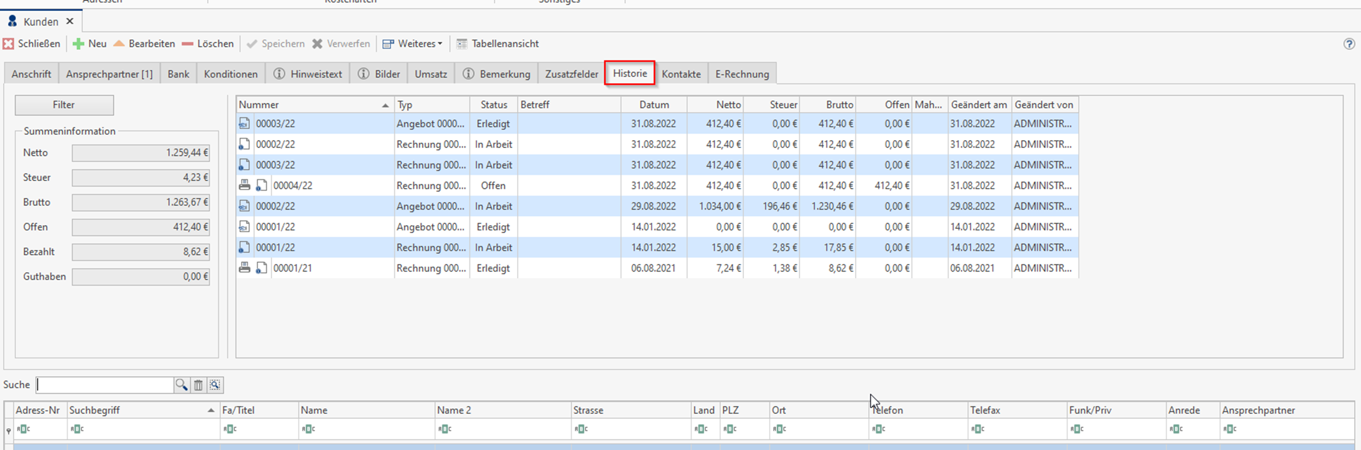This screenshot has height=450, width=1361.
Task: Switch to the Ansprechpartner [1] tab
Action: point(109,74)
